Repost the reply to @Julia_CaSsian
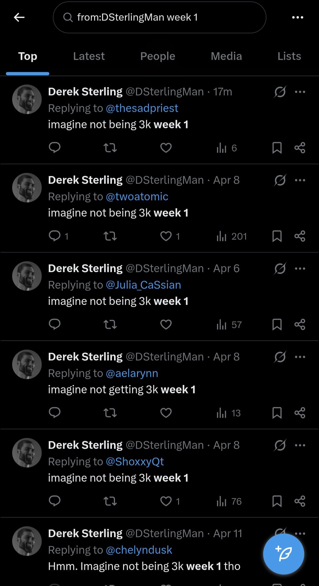 pos(110,324)
